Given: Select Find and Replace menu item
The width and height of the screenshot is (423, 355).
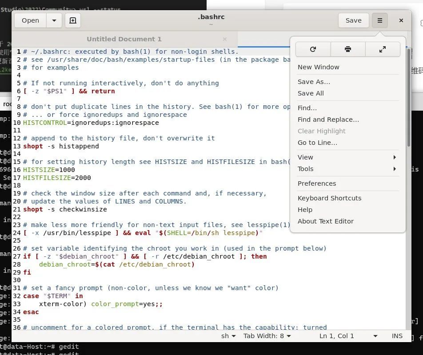Looking at the screenshot, I should (x=328, y=120).
